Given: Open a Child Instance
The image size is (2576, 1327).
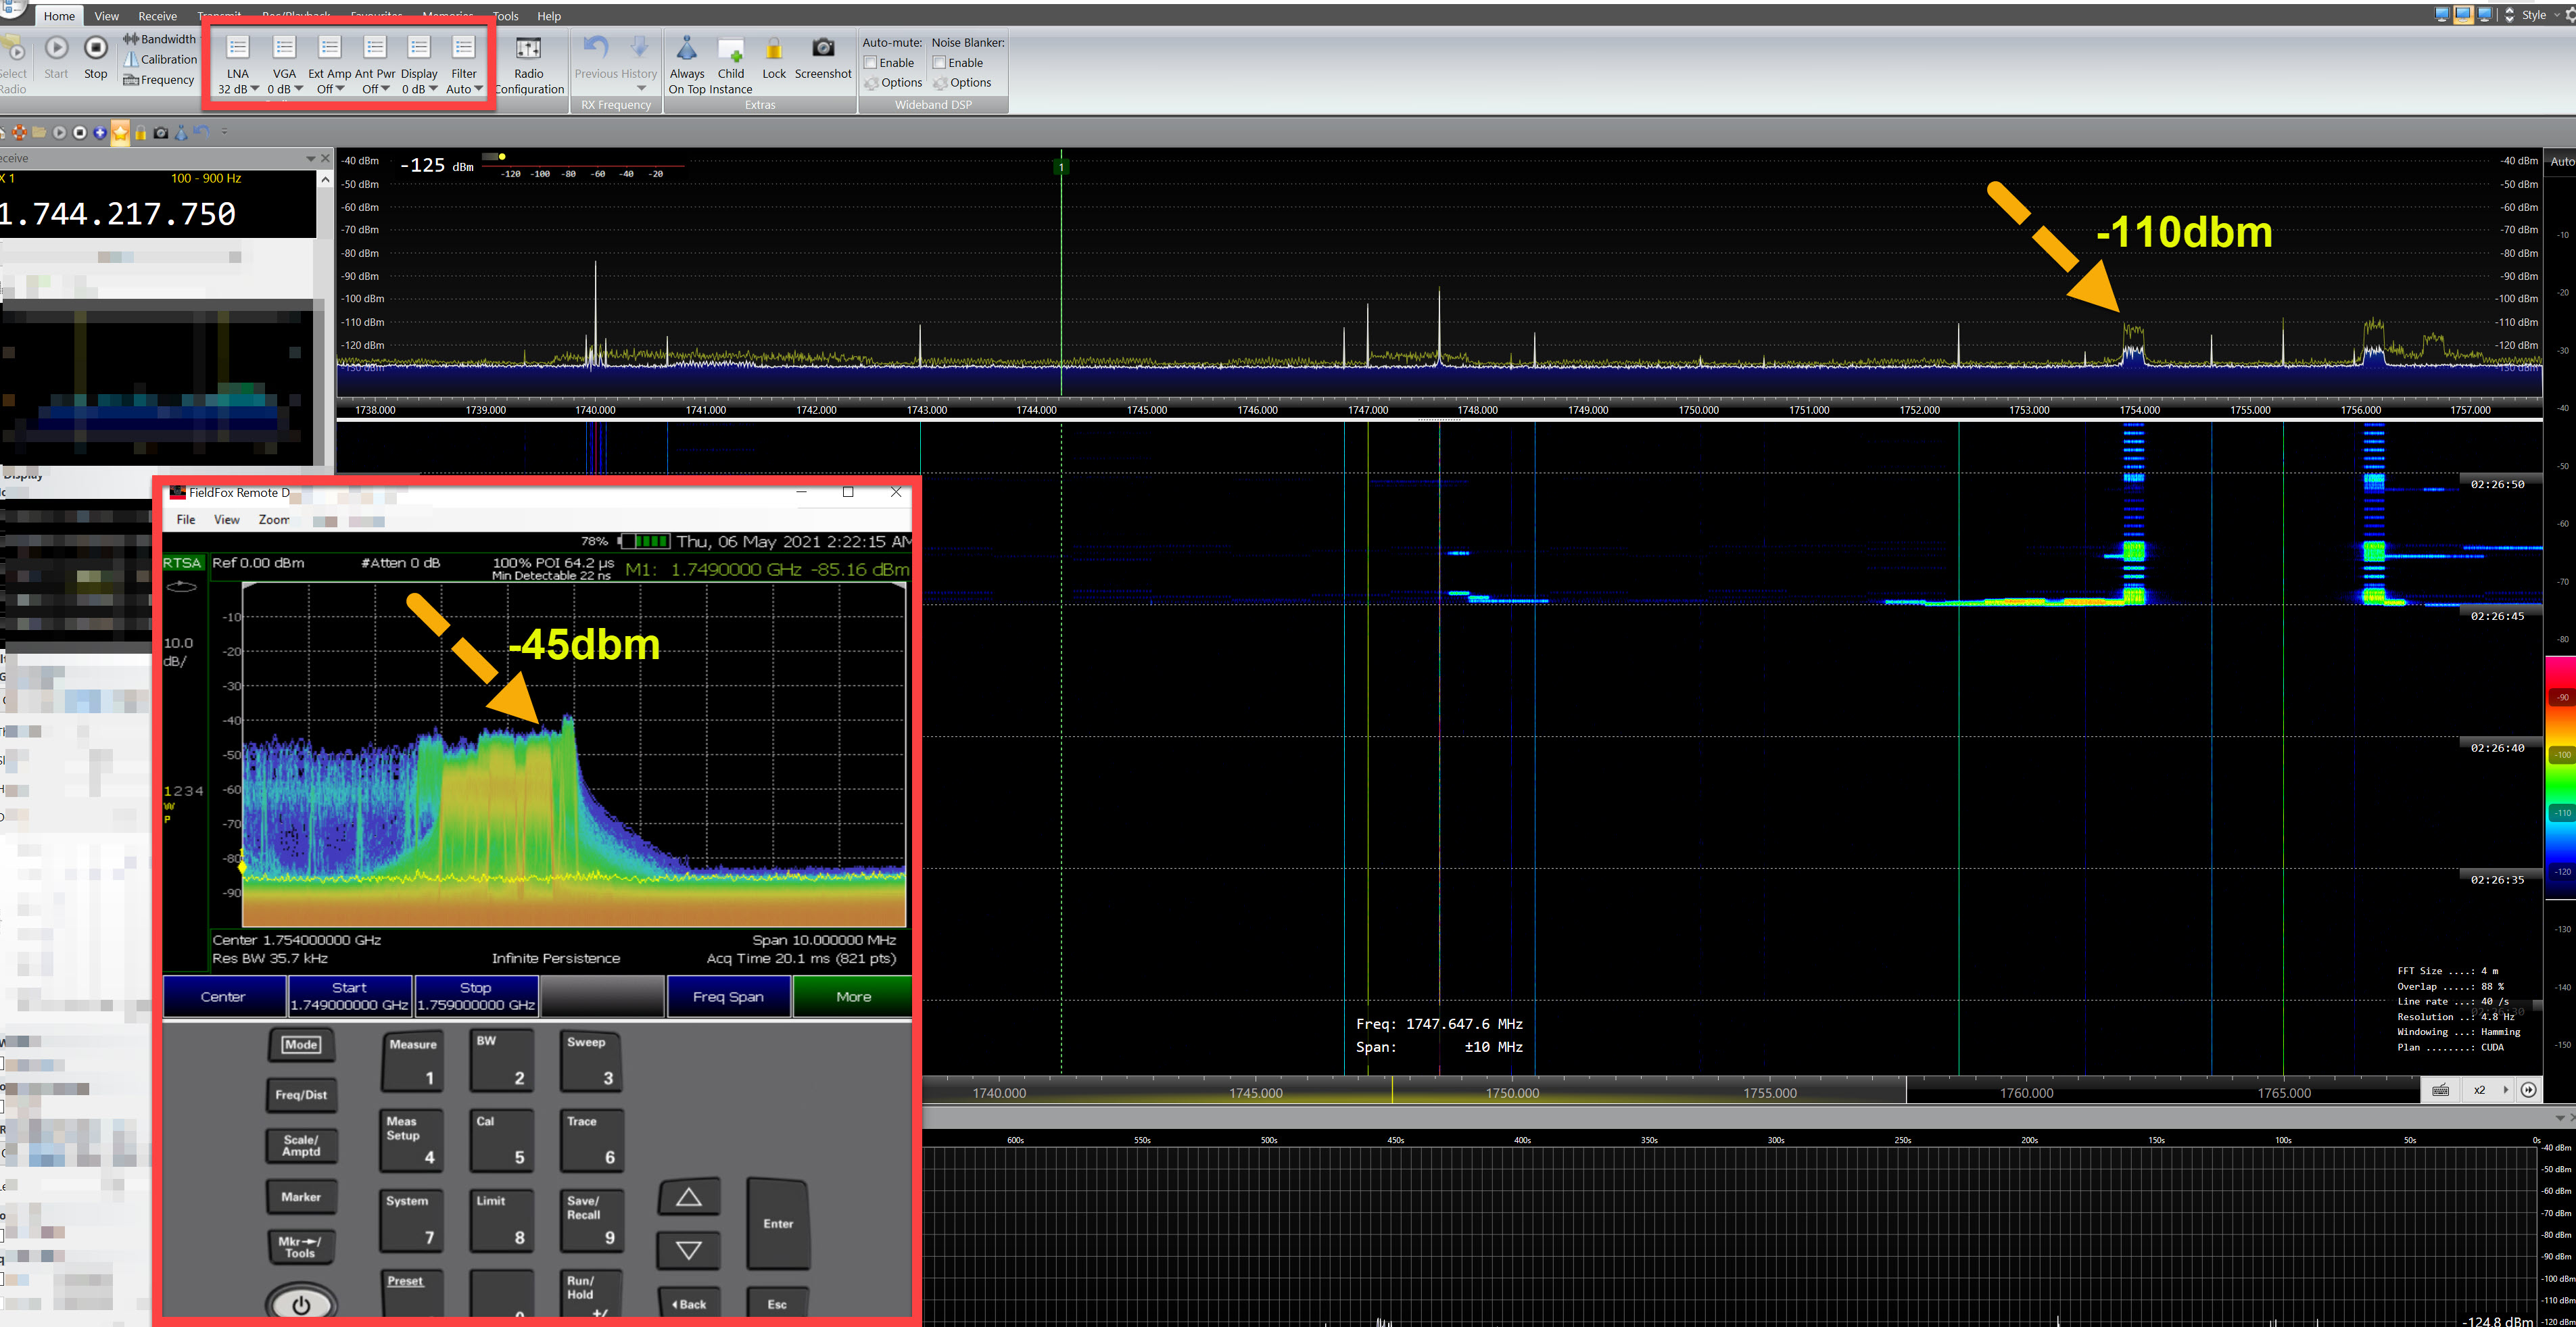Looking at the screenshot, I should [731, 49].
